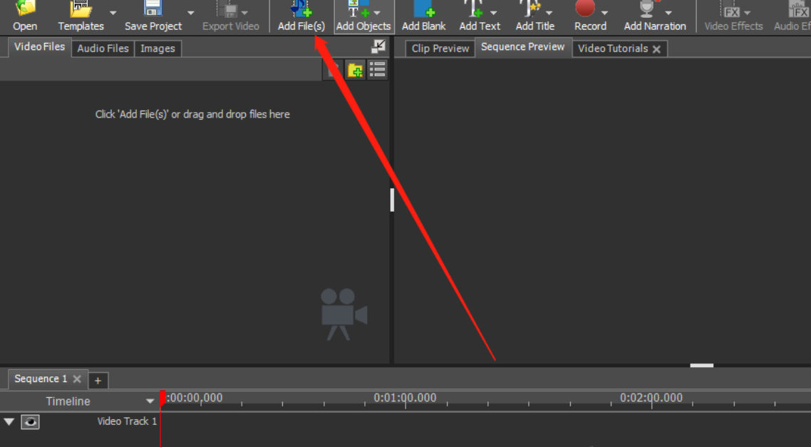
Task: Open a project with the Open button
Action: (x=25, y=17)
